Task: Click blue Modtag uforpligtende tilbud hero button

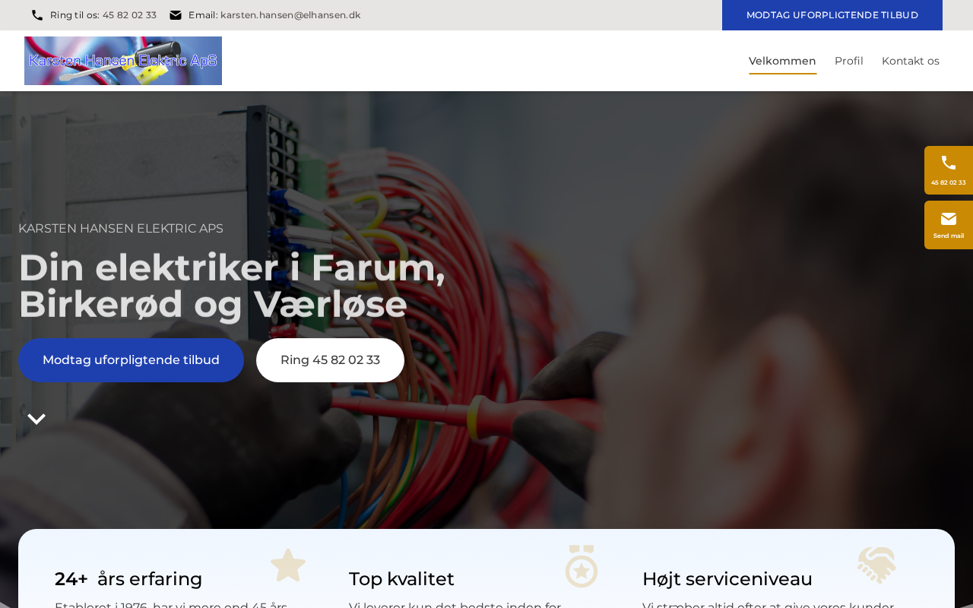Action: (131, 360)
